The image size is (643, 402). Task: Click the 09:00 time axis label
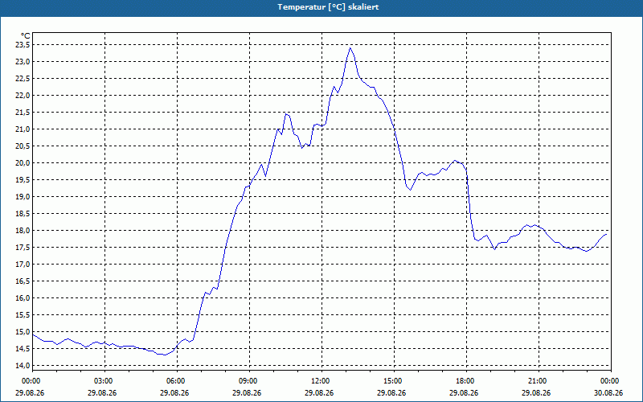[249, 381]
